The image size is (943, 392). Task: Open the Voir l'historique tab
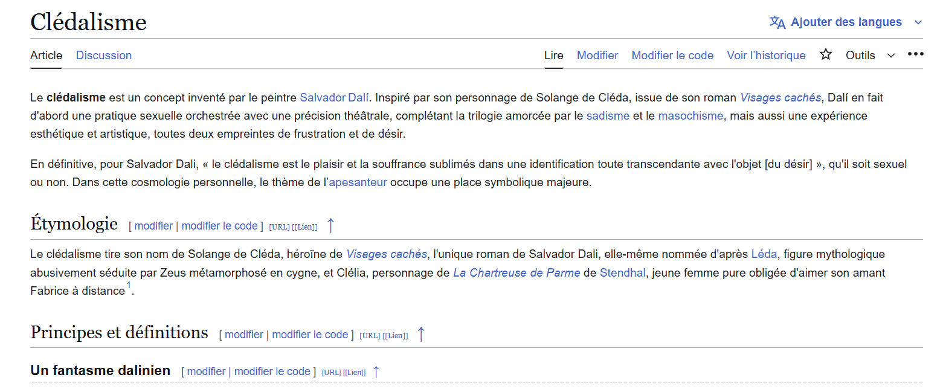(766, 56)
